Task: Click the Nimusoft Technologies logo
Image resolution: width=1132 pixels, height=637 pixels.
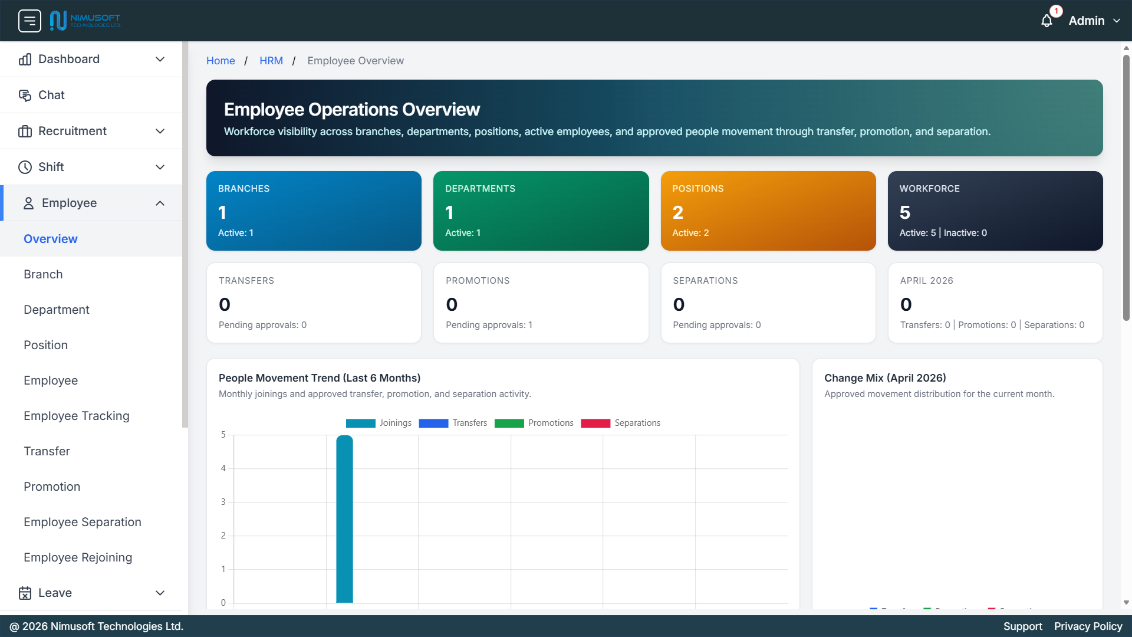Action: [85, 19]
